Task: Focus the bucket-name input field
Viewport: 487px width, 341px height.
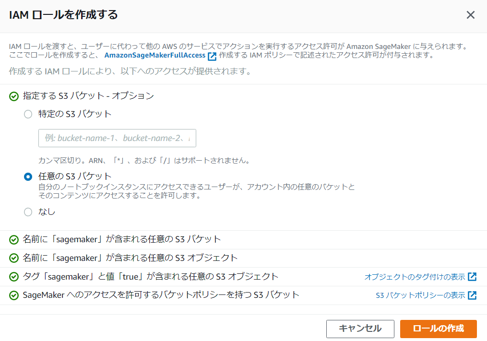Action: [117, 138]
